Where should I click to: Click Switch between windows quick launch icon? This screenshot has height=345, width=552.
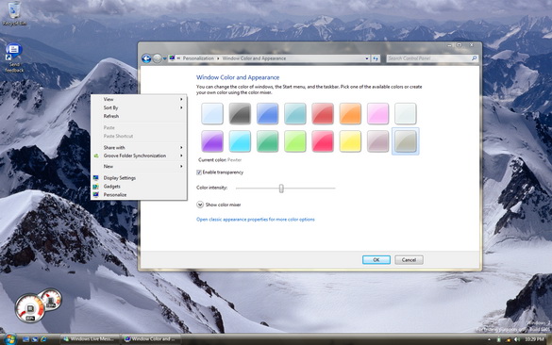35,339
